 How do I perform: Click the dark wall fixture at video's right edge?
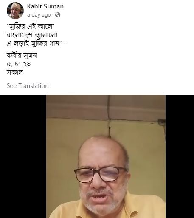tap(162, 122)
